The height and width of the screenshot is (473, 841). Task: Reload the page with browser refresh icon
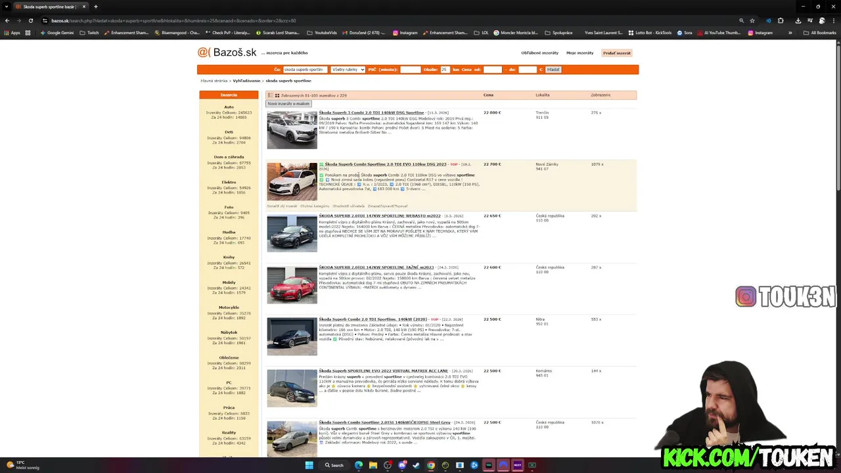[30, 20]
